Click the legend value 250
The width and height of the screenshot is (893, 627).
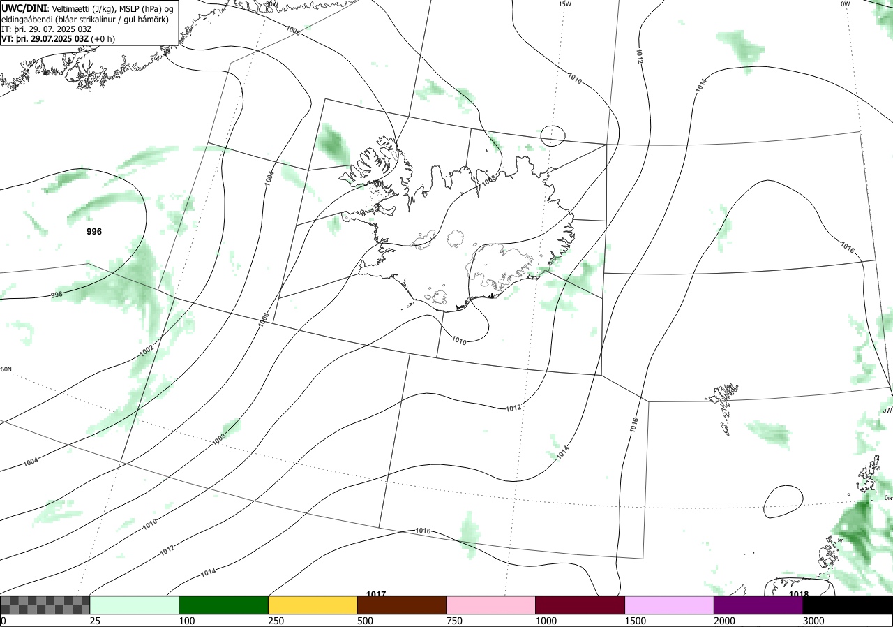pyautogui.click(x=276, y=621)
